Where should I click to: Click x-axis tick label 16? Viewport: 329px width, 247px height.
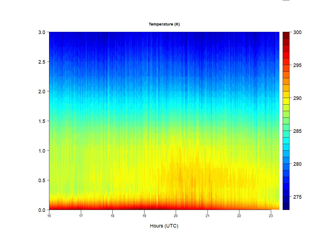click(49, 216)
